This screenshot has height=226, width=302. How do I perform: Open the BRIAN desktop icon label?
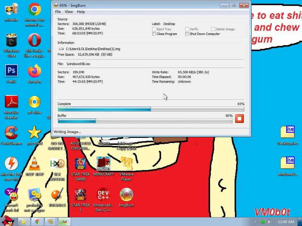104,143
